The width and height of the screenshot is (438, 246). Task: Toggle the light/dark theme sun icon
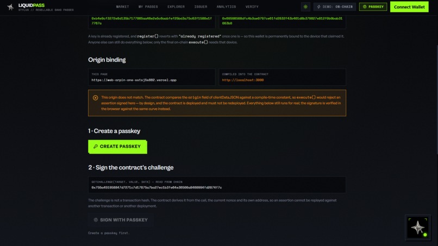[x=305, y=7]
